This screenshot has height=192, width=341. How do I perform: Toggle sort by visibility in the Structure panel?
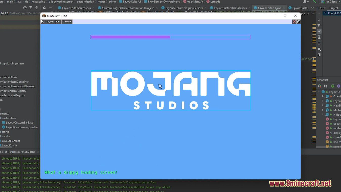(x=320, y=86)
